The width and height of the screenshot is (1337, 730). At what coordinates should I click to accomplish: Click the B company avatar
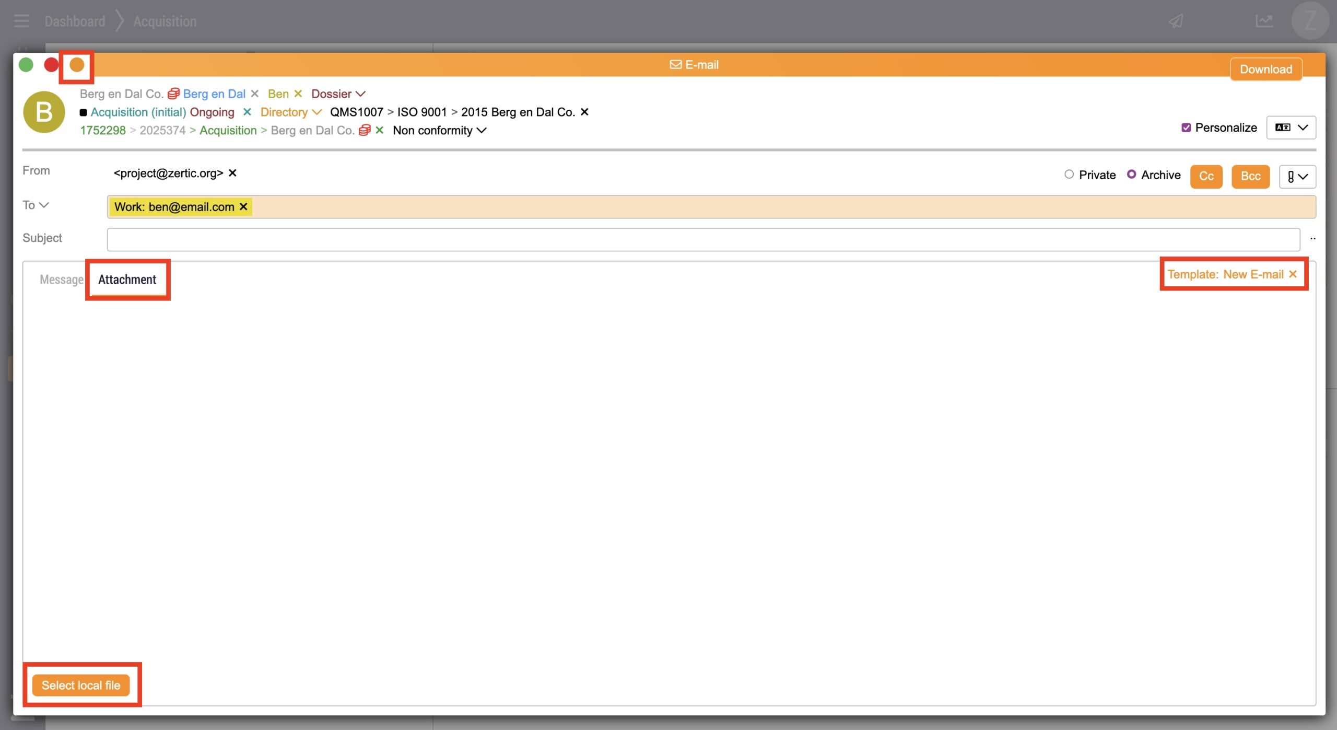click(44, 112)
